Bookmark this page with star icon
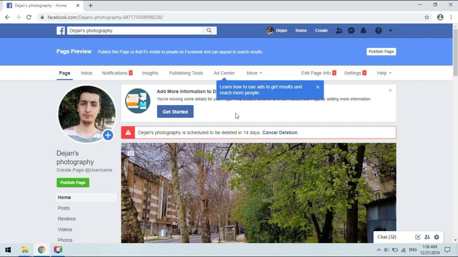 pos(427,17)
